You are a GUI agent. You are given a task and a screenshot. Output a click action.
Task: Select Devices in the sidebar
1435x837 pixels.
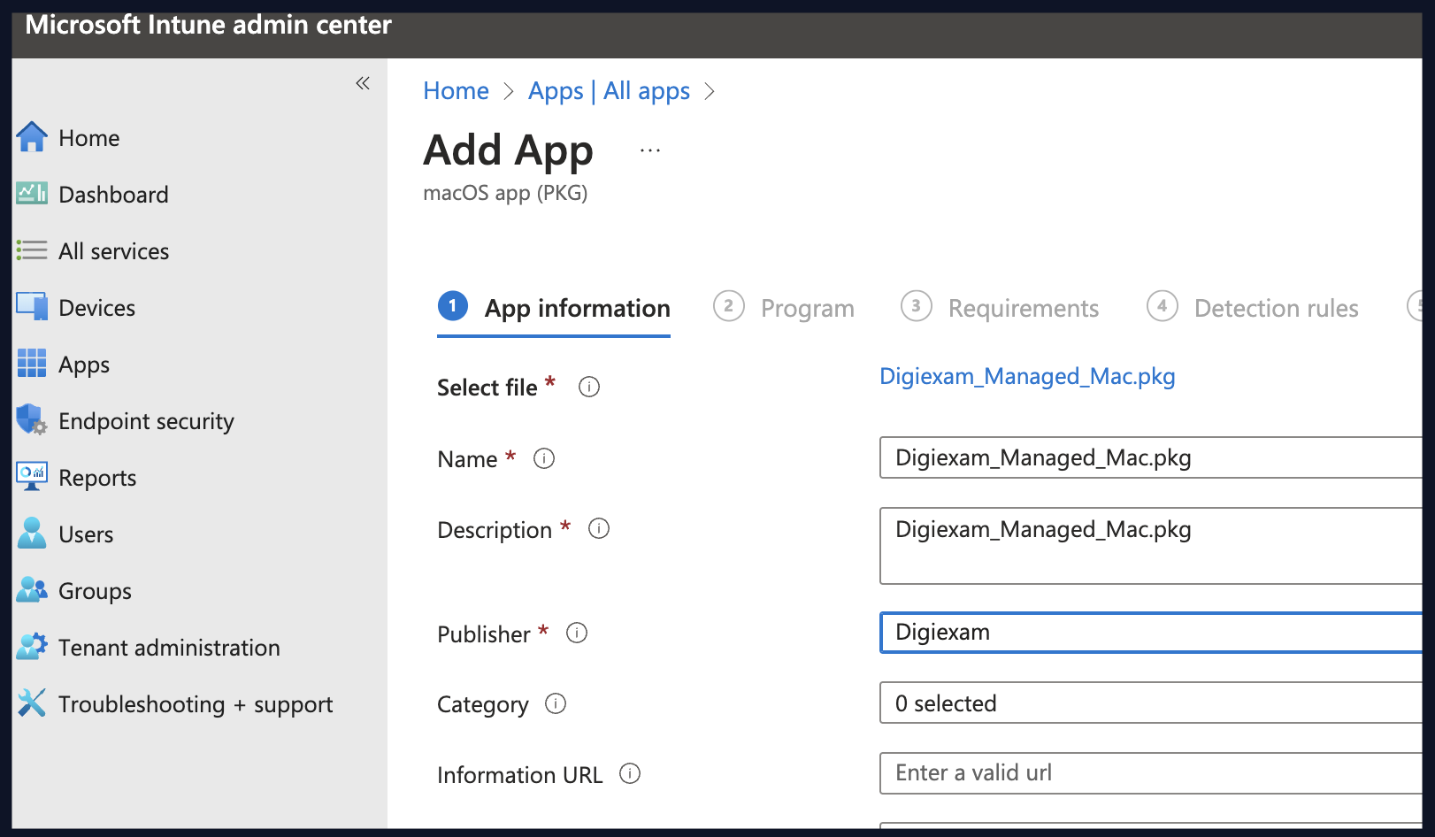[96, 308]
